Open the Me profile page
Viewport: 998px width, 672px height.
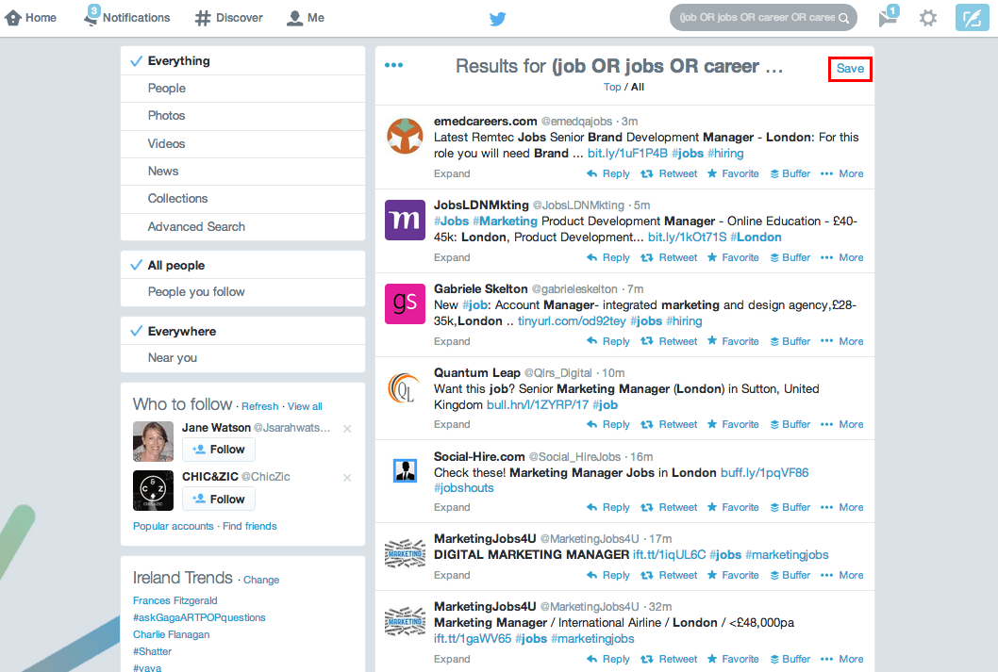[x=306, y=18]
